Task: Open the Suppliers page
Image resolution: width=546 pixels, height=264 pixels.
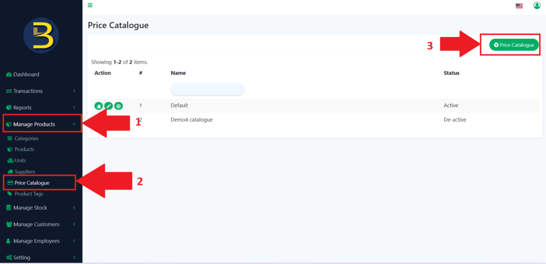Action: (x=25, y=172)
